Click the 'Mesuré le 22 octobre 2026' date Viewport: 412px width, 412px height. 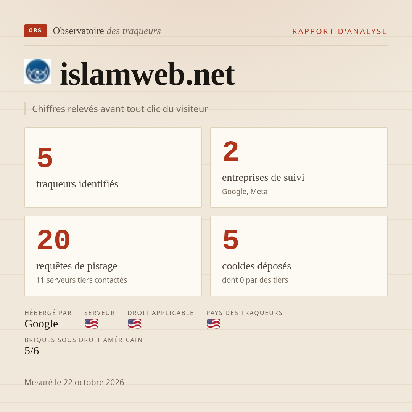click(x=74, y=382)
